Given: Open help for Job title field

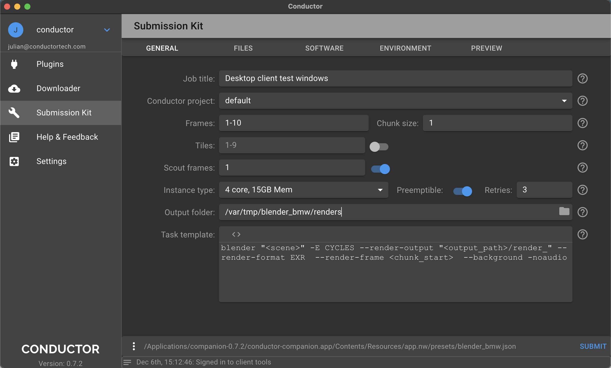Looking at the screenshot, I should pos(583,78).
